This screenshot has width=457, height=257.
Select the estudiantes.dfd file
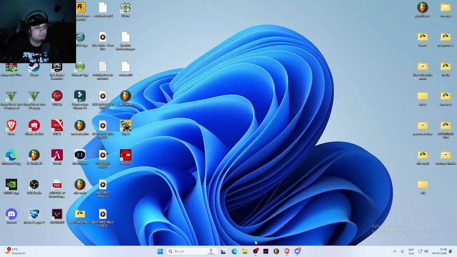point(103,9)
